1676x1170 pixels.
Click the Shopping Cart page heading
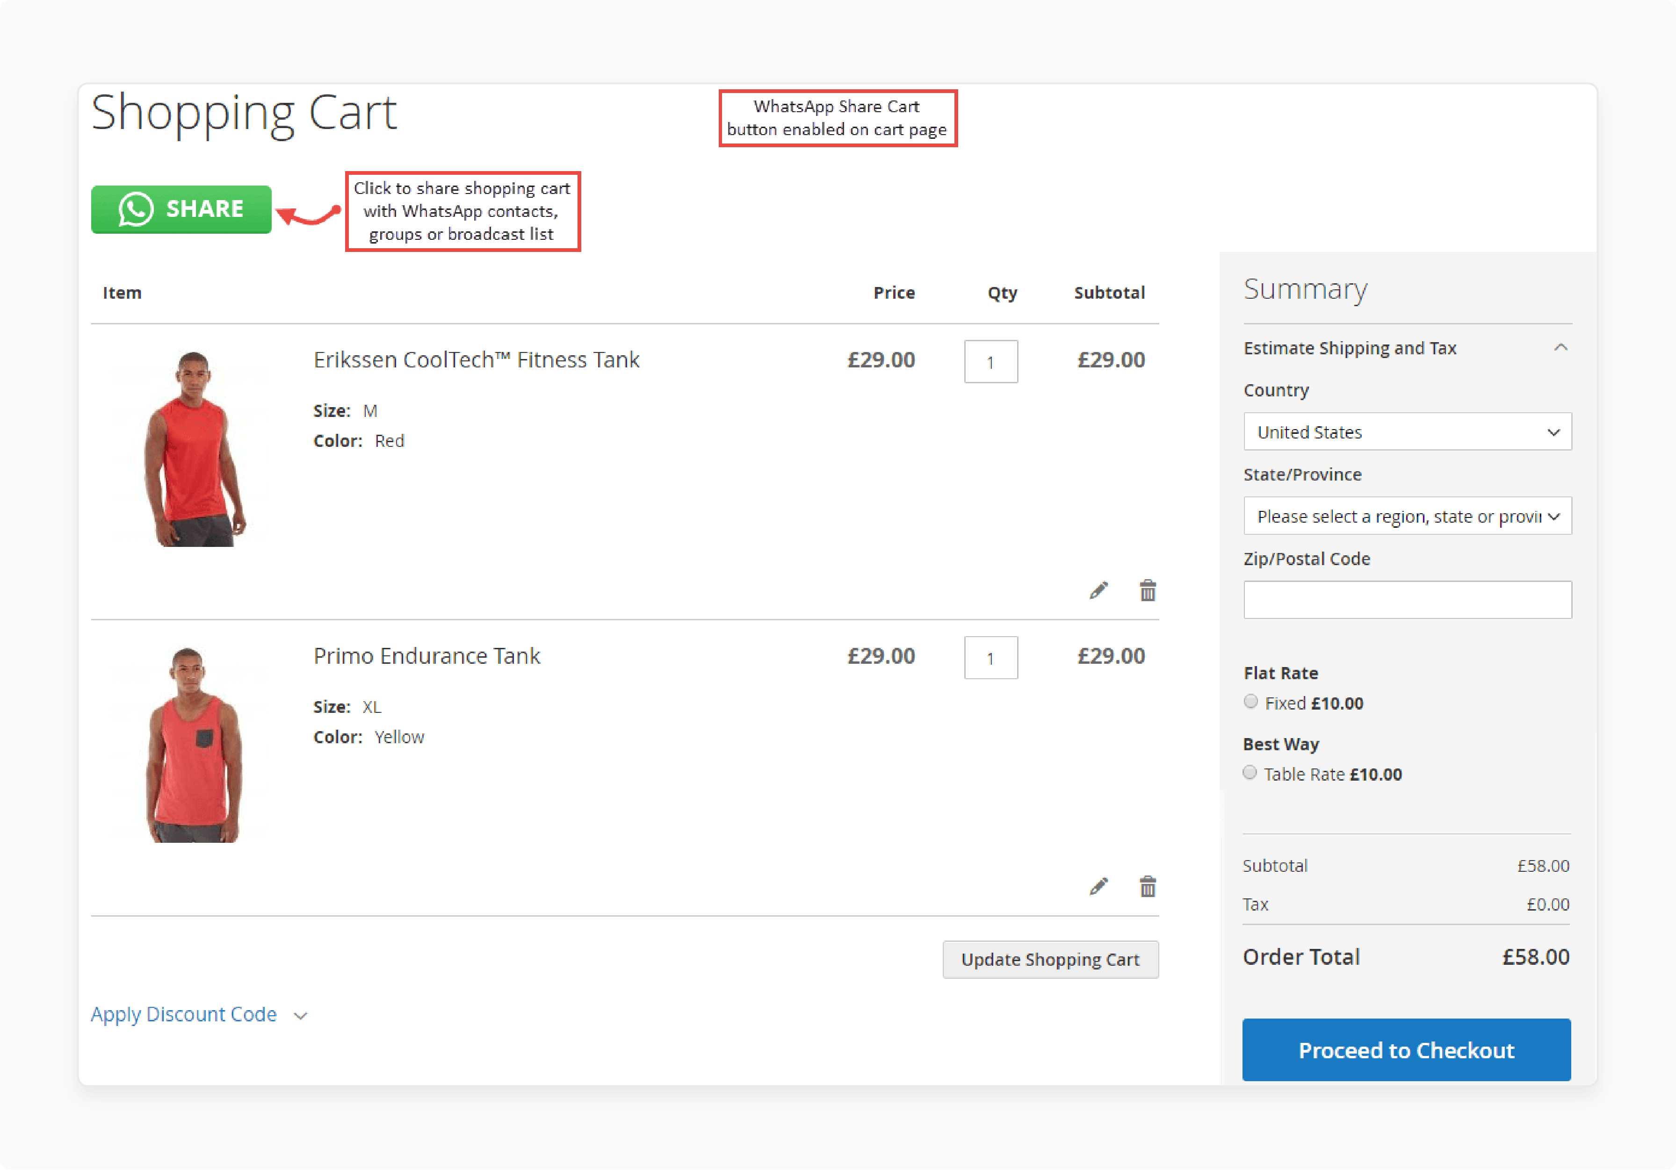click(244, 113)
